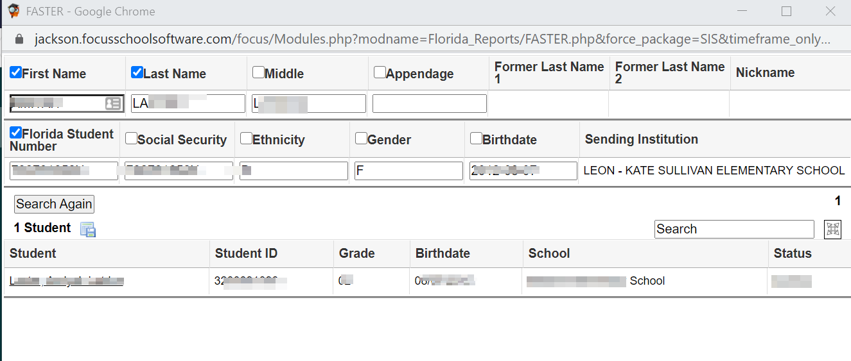The width and height of the screenshot is (851, 361).
Task: Click the FASTER app icon in title bar
Action: tap(13, 11)
